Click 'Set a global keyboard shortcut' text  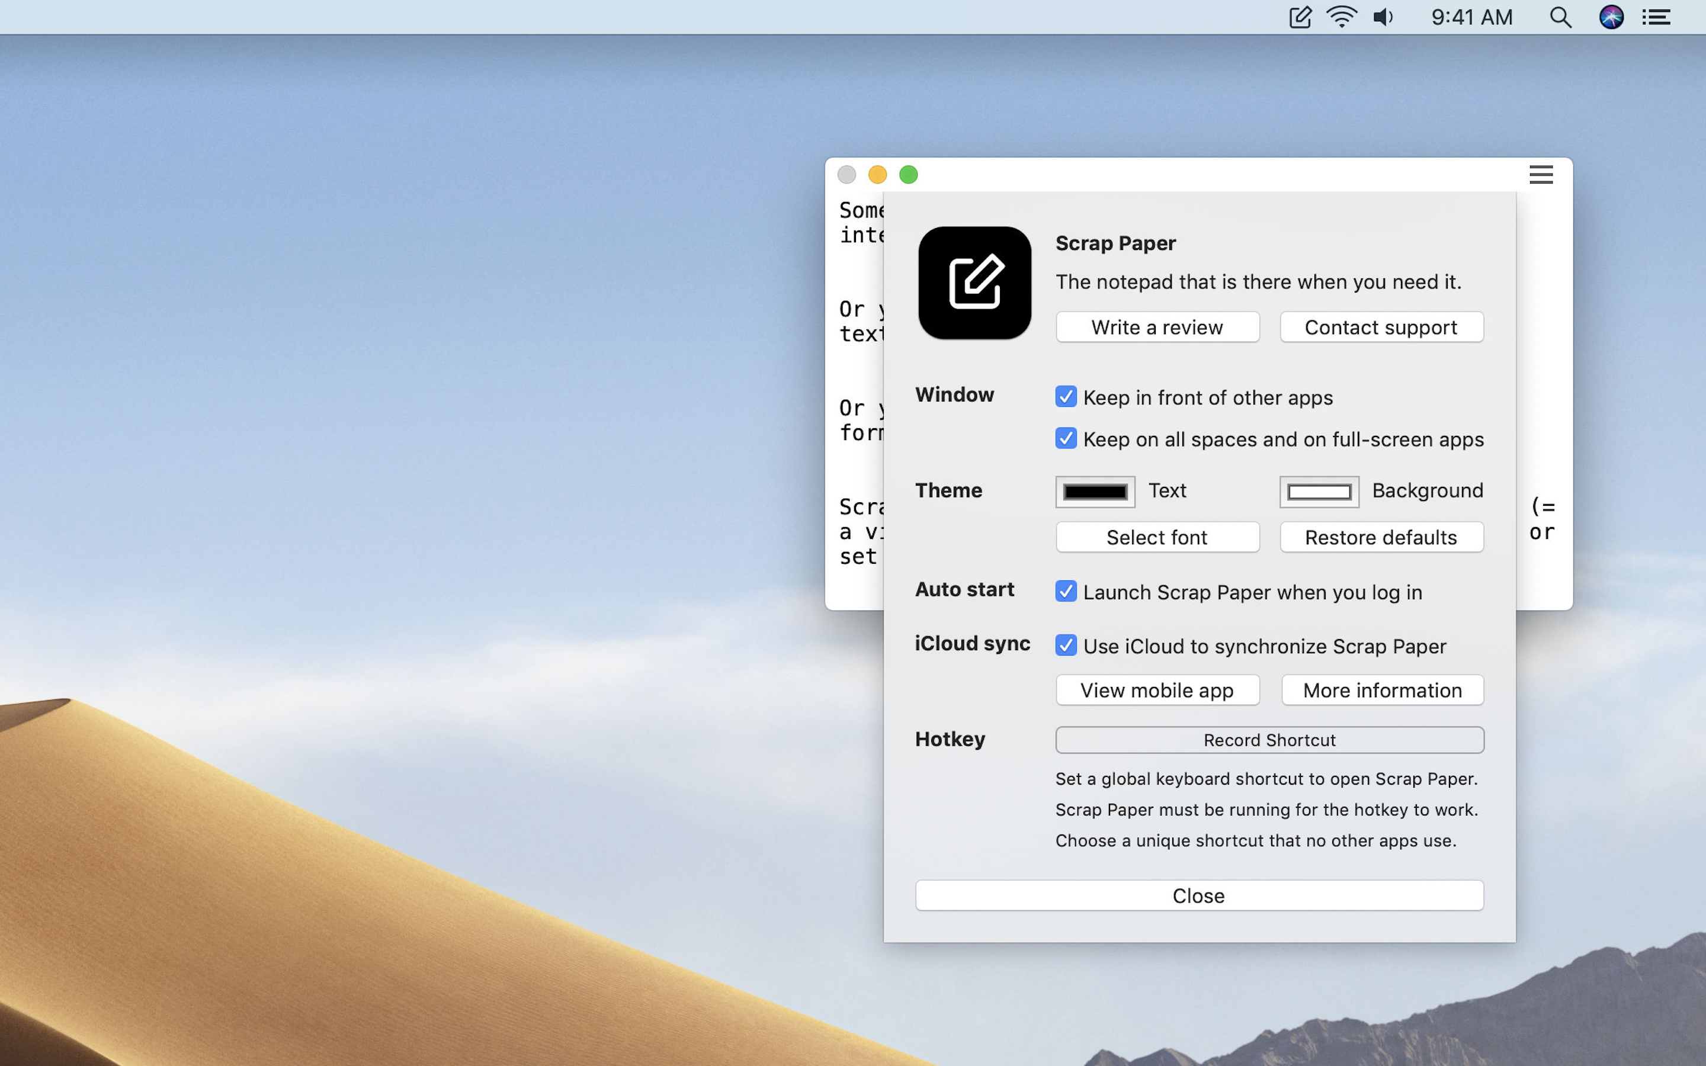point(1266,779)
